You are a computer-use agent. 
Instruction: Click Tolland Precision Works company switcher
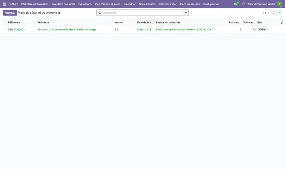(x=261, y=4)
